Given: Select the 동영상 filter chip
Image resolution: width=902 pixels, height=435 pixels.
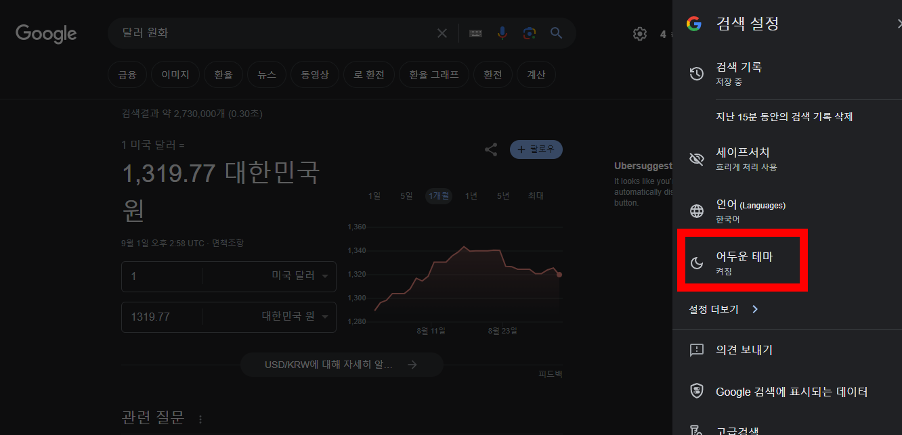Looking at the screenshot, I should tap(315, 75).
